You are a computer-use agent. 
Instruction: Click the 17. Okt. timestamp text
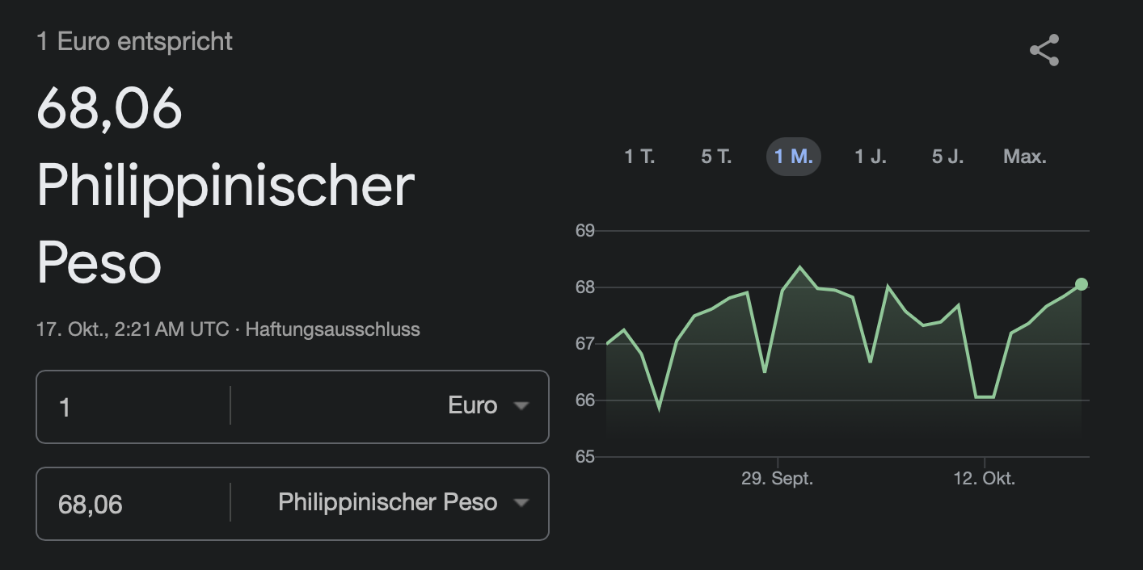coord(132,329)
